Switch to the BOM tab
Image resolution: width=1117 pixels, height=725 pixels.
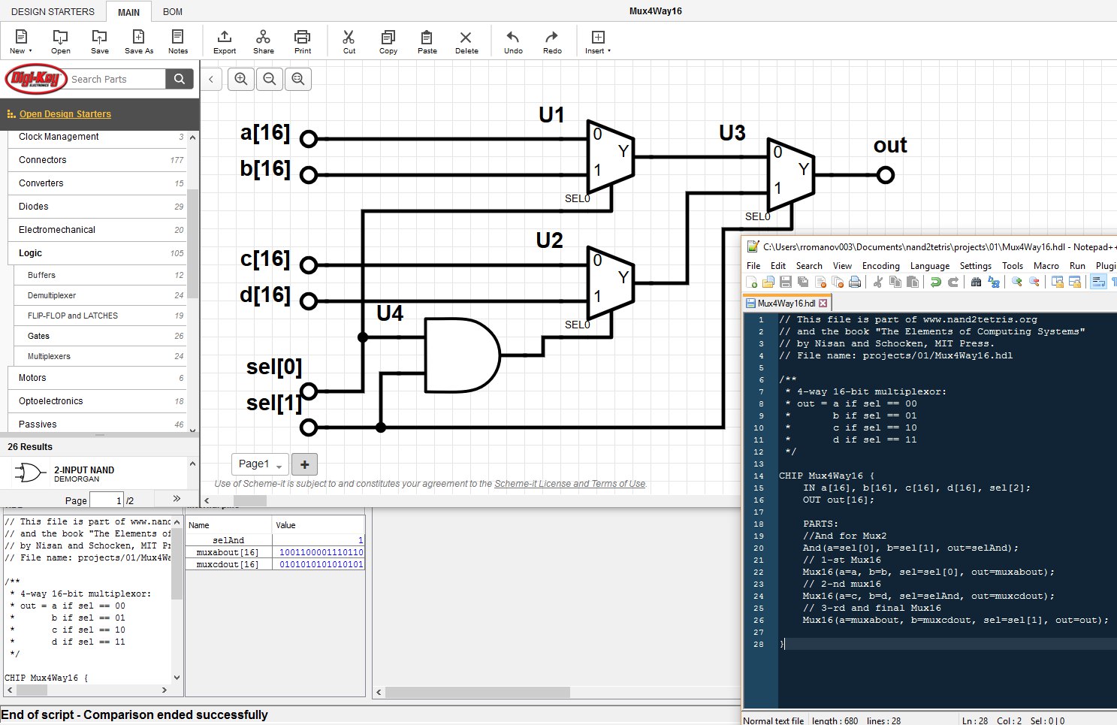point(172,11)
